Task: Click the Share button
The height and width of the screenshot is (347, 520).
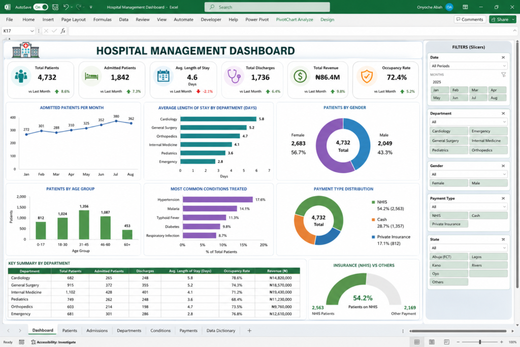Action: point(502,20)
